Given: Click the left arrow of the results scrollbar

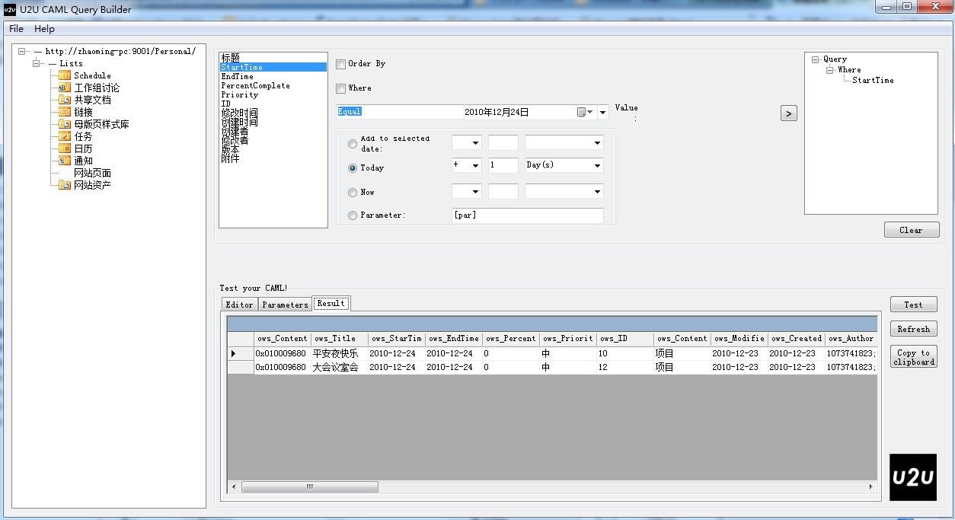Looking at the screenshot, I should pos(235,487).
